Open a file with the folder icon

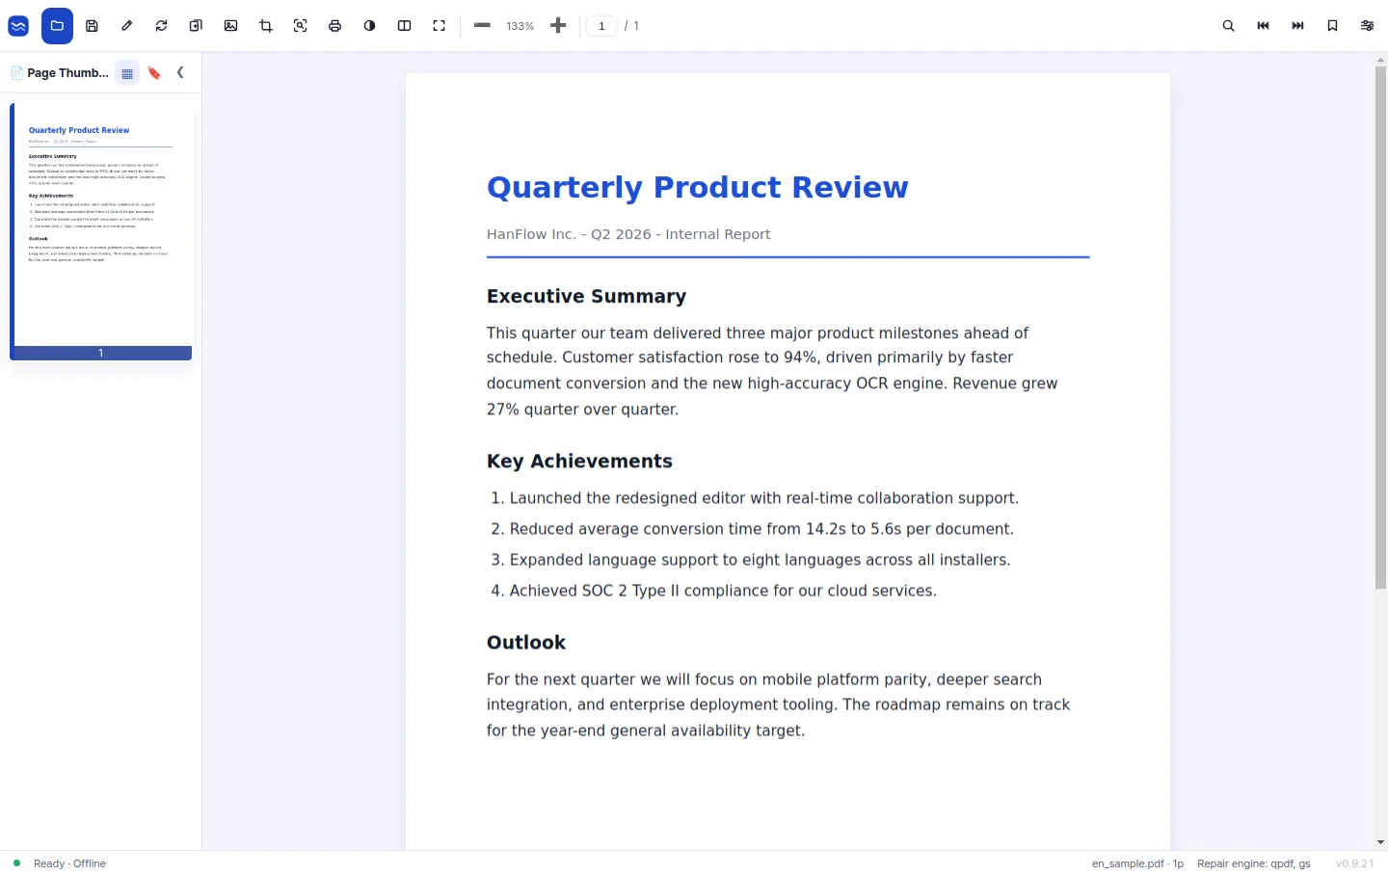coord(57,26)
